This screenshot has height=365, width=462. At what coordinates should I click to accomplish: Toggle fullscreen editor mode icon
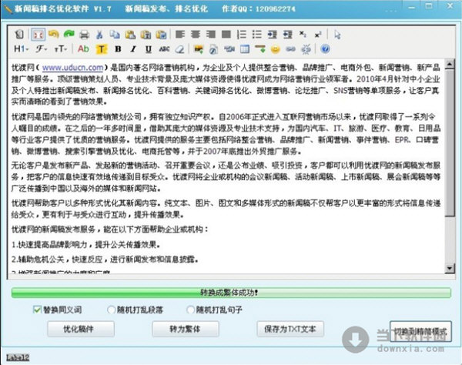click(x=38, y=35)
